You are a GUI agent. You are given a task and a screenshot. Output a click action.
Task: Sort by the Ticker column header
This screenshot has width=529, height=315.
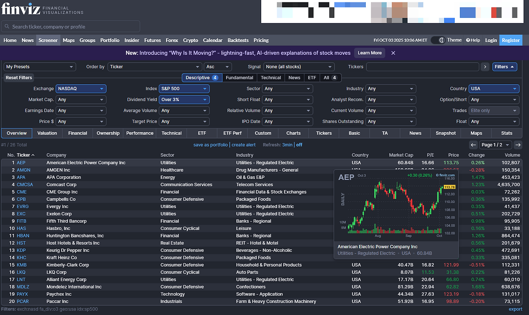coord(25,155)
